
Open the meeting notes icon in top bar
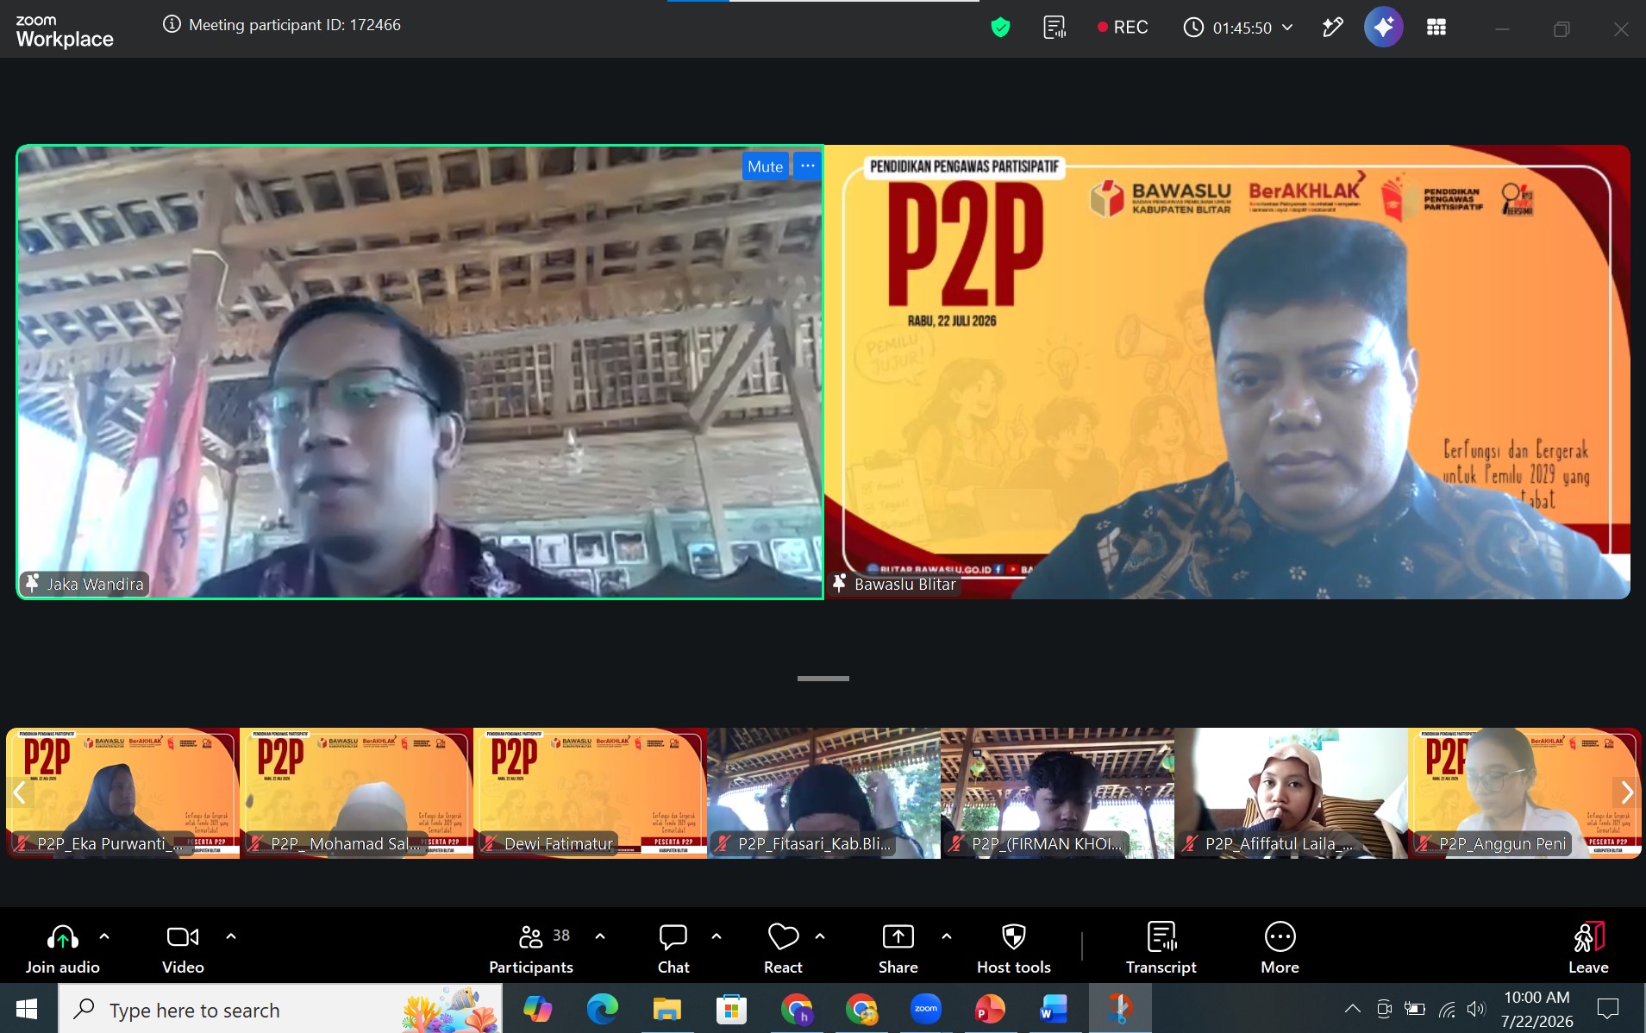point(1054,28)
